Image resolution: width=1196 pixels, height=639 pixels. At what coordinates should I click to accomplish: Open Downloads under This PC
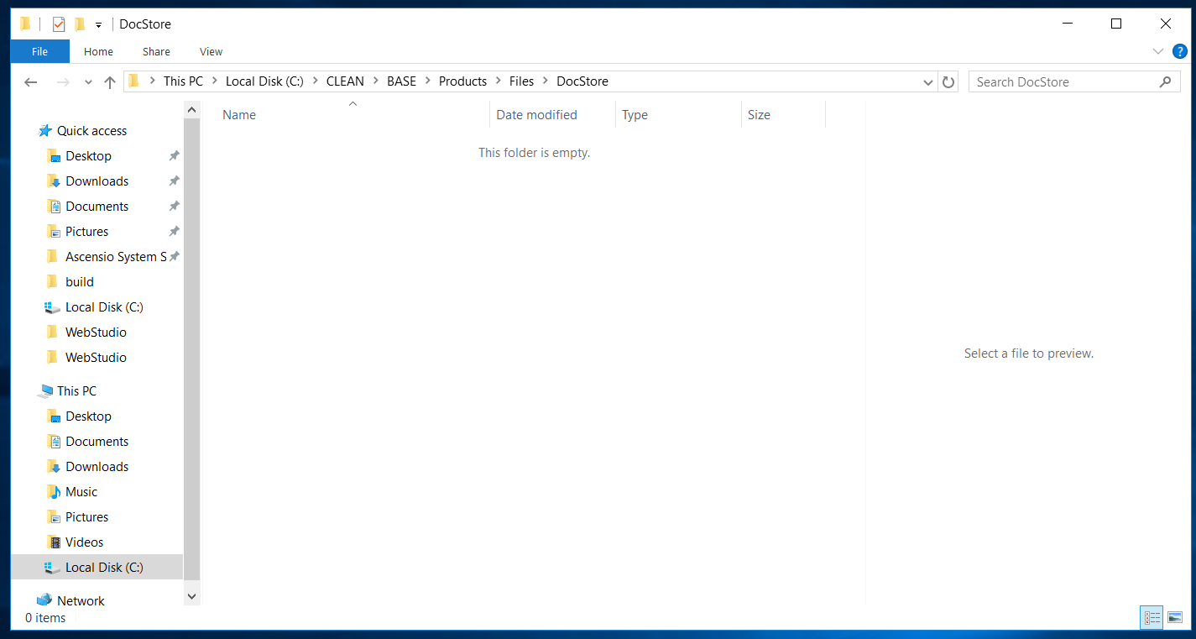pos(97,467)
